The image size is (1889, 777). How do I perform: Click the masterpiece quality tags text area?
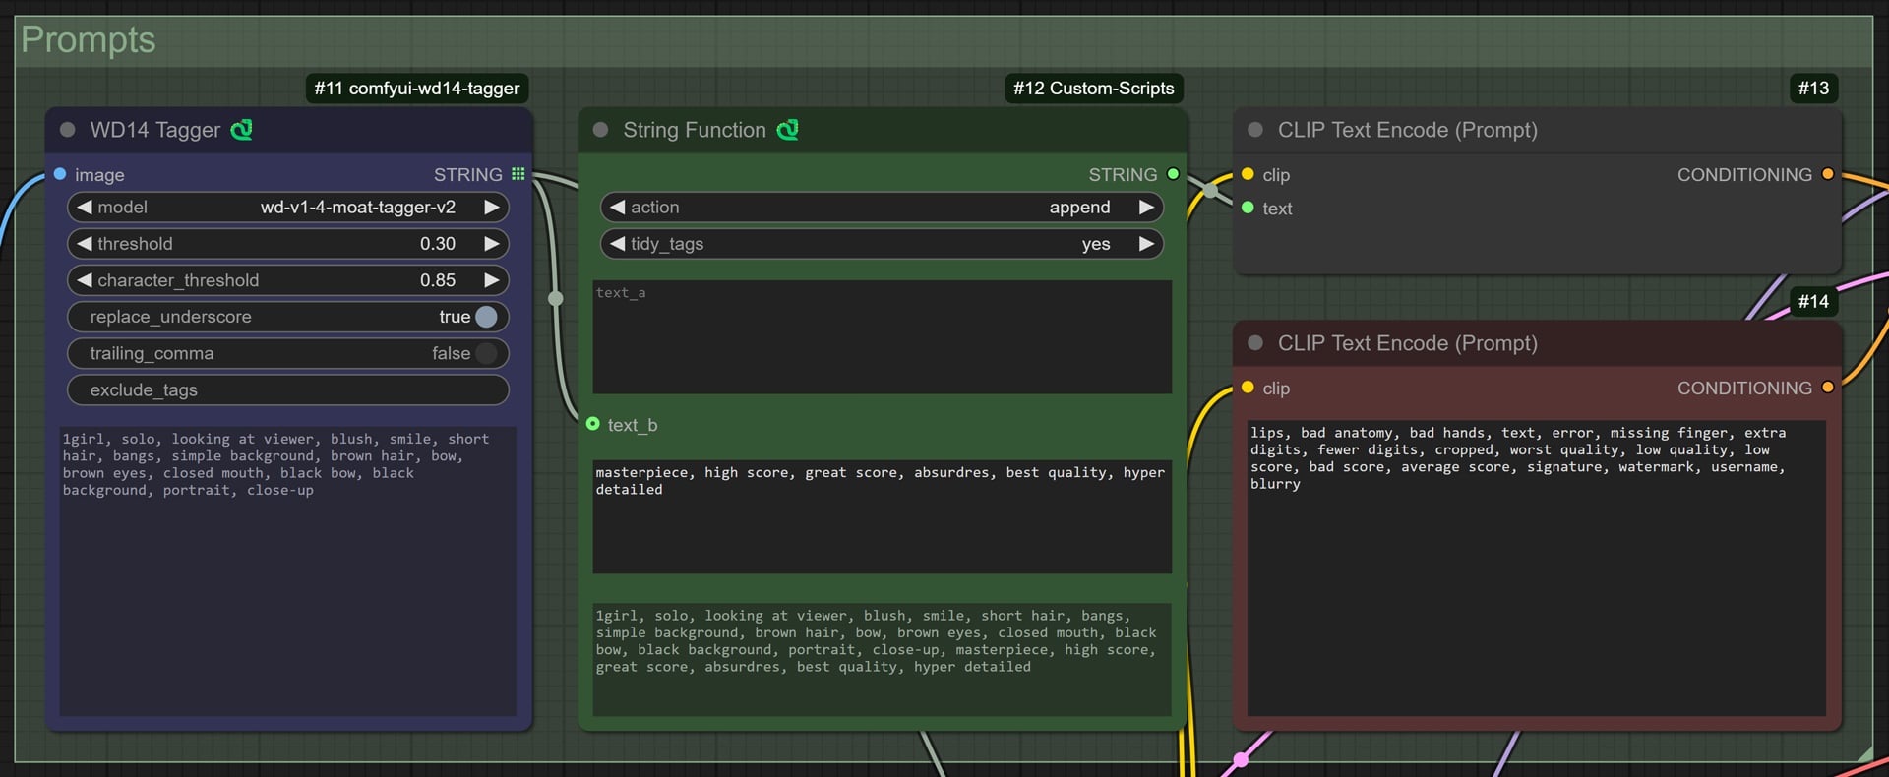(882, 517)
